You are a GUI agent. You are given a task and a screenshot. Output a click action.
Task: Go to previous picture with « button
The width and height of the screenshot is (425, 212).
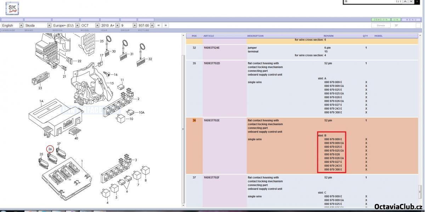pos(159,25)
